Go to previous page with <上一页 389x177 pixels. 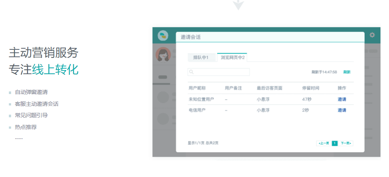324,143
